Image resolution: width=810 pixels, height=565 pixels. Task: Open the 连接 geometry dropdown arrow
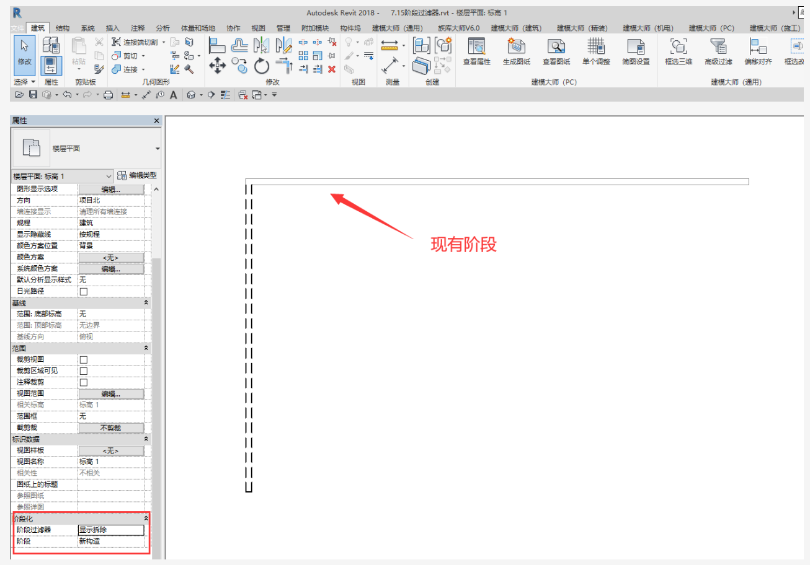(x=143, y=69)
